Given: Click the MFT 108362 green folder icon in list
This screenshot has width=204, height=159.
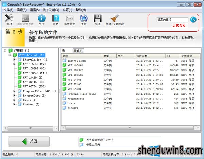Looking at the screenshot, I should point(64,70).
